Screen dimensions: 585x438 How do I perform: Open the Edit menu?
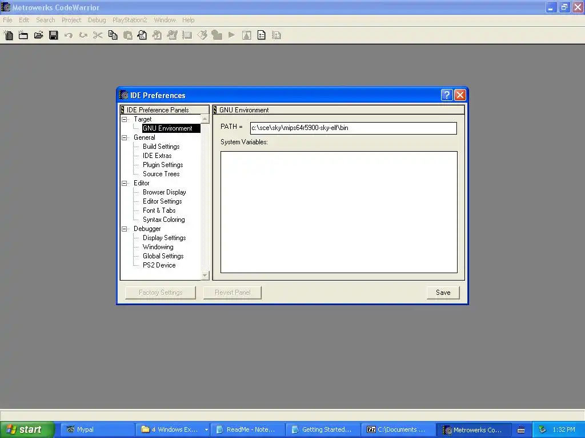tap(24, 20)
